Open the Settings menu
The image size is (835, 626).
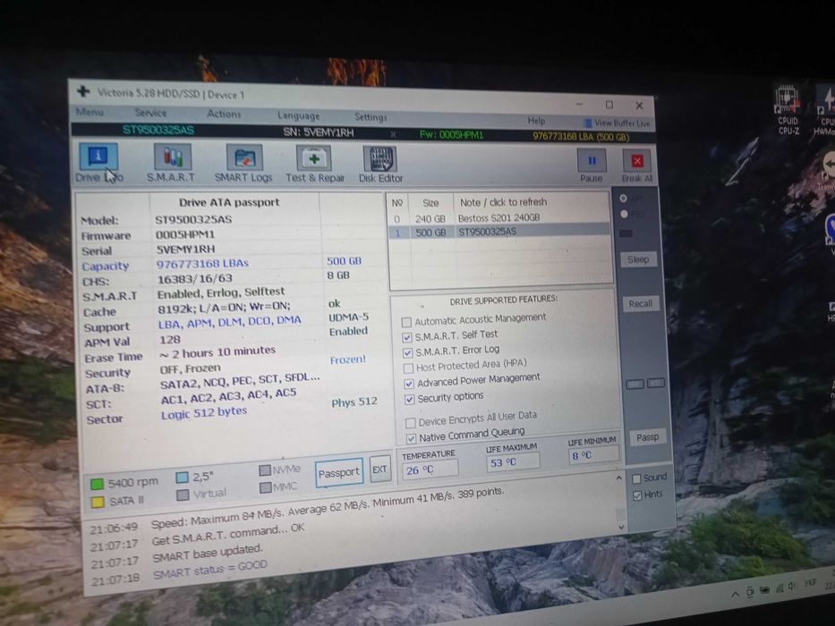(x=371, y=116)
